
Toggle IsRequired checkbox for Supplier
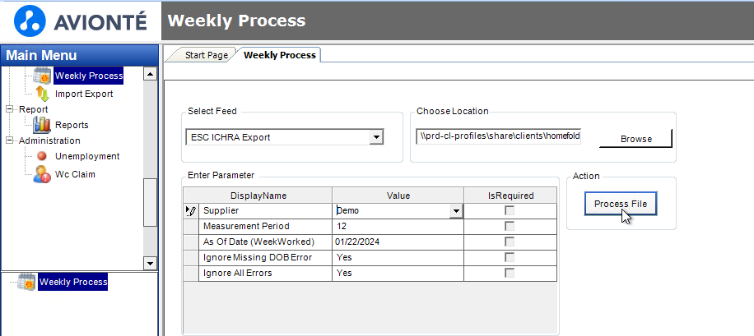(509, 211)
